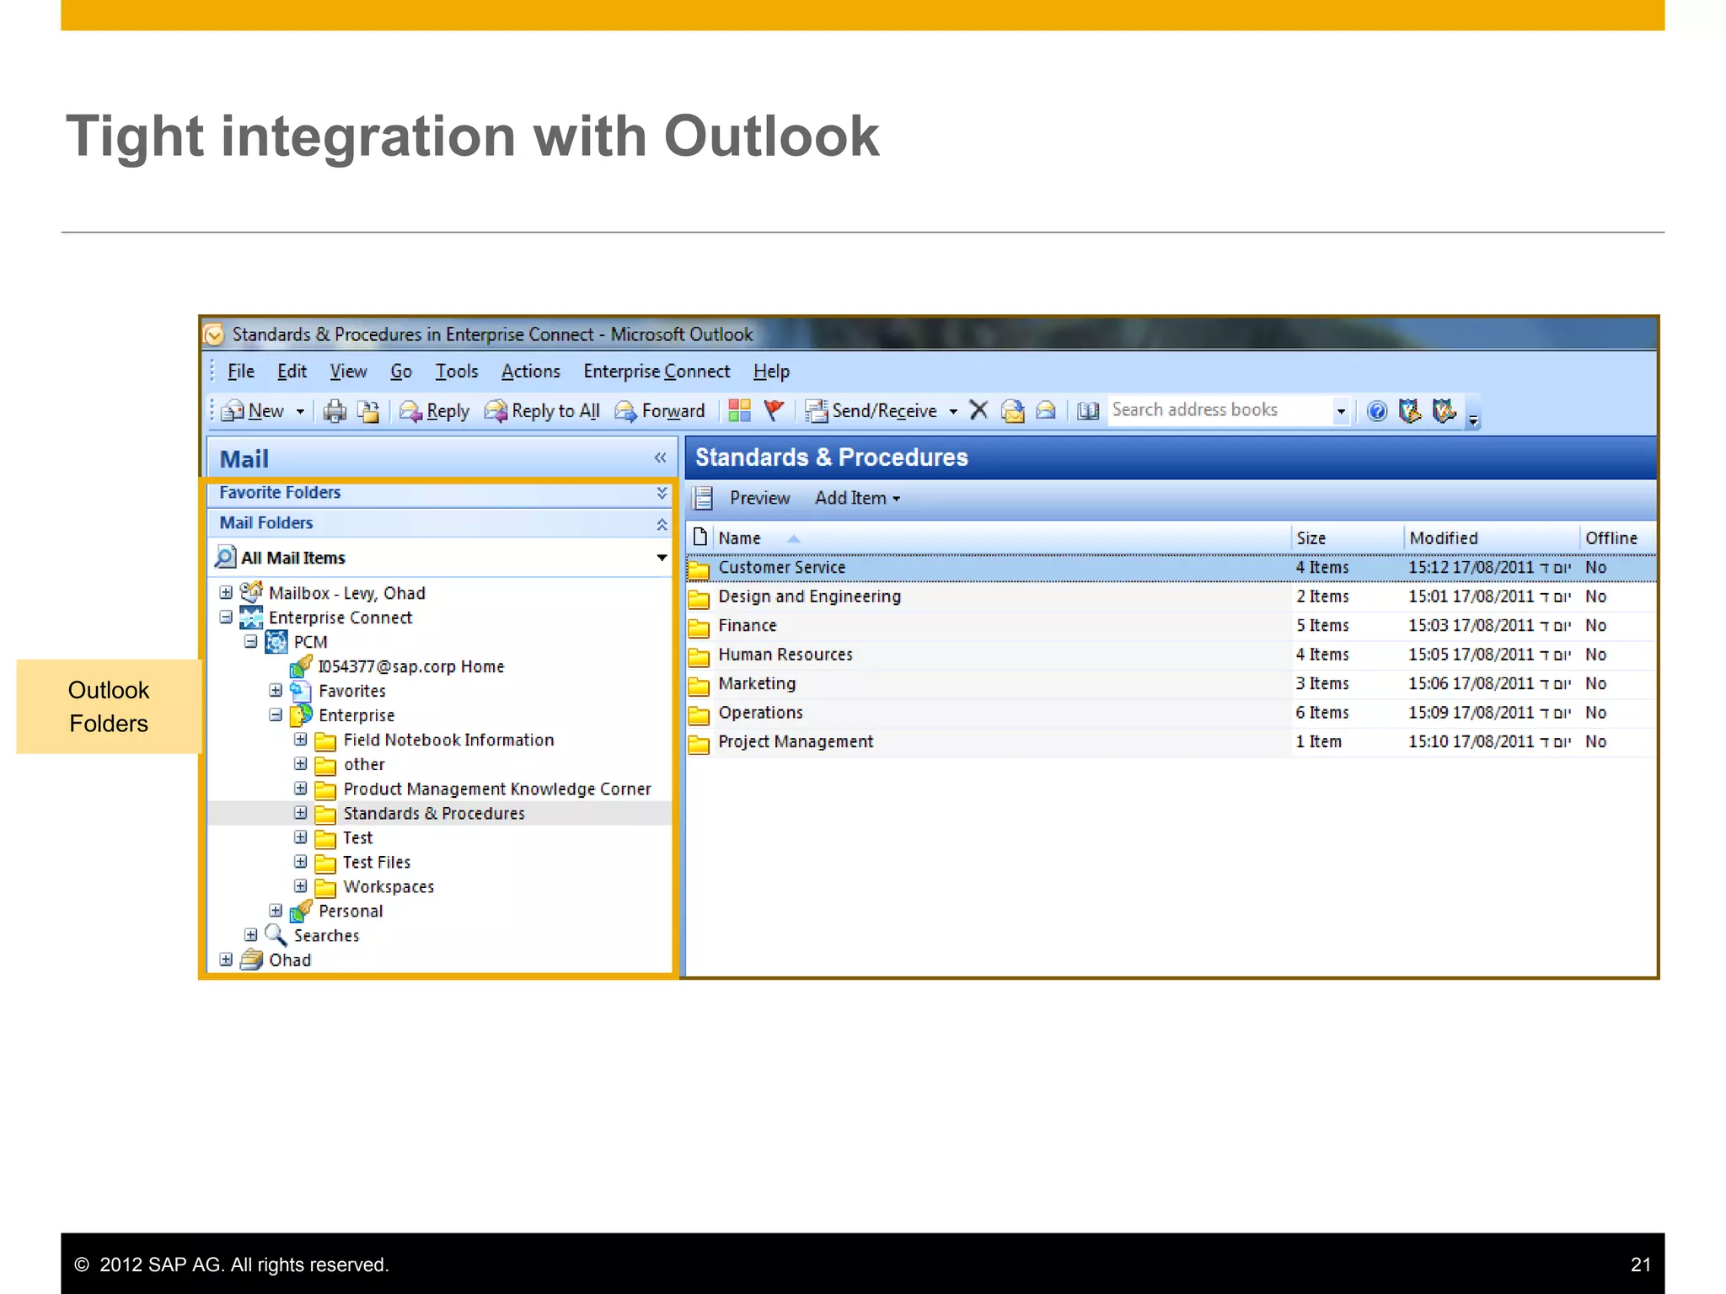Sort by the Offline column header

coord(1616,537)
